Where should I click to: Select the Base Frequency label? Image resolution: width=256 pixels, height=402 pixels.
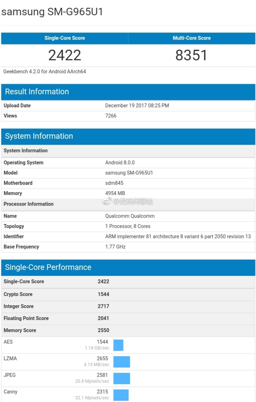pyautogui.click(x=21, y=247)
